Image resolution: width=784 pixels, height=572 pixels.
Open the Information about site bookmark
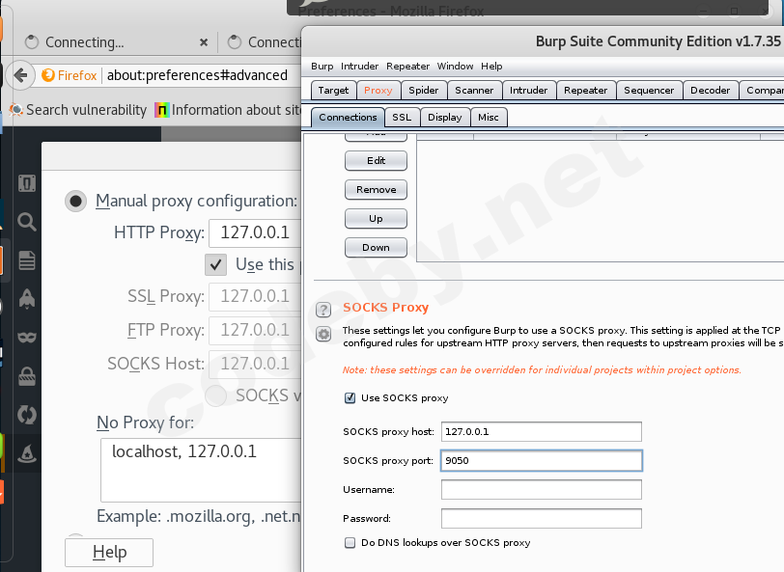pyautogui.click(x=229, y=110)
